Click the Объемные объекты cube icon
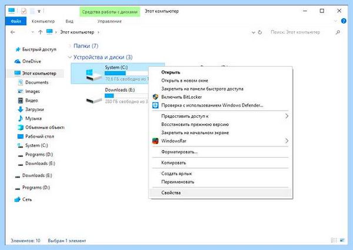Image resolution: width=353 pixels, height=250 pixels. 21,128
